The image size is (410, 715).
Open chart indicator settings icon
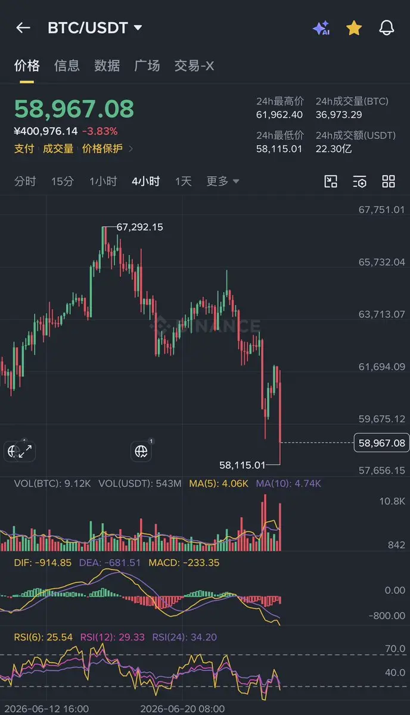tap(359, 182)
